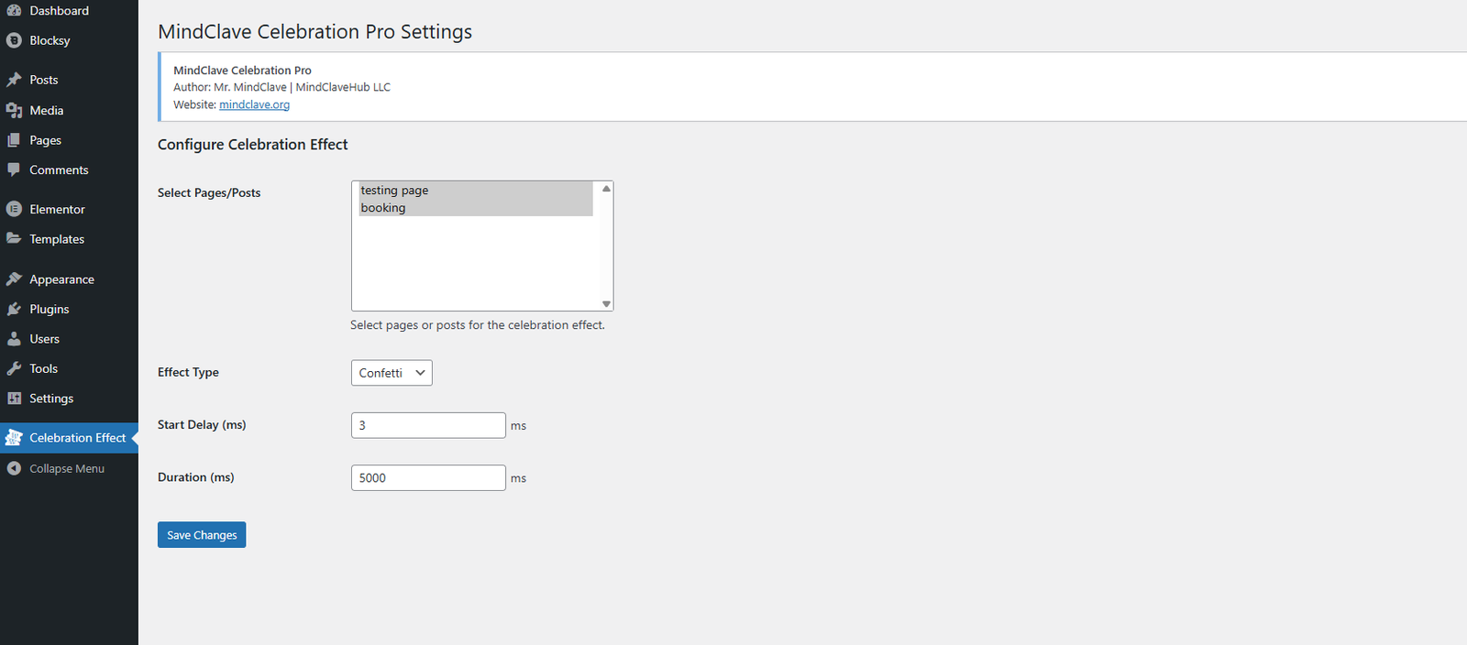The height and width of the screenshot is (645, 1467).
Task: Open the Effect Type dropdown
Action: [x=392, y=373]
